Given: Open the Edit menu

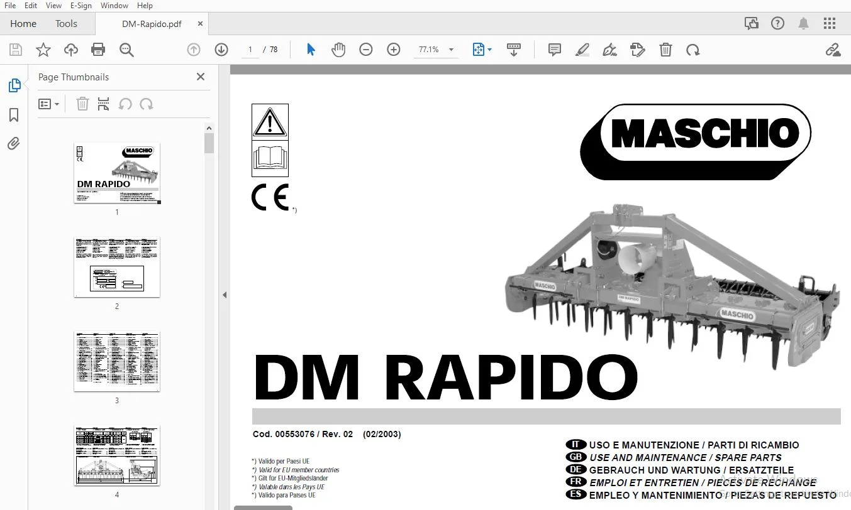Looking at the screenshot, I should 31,6.
